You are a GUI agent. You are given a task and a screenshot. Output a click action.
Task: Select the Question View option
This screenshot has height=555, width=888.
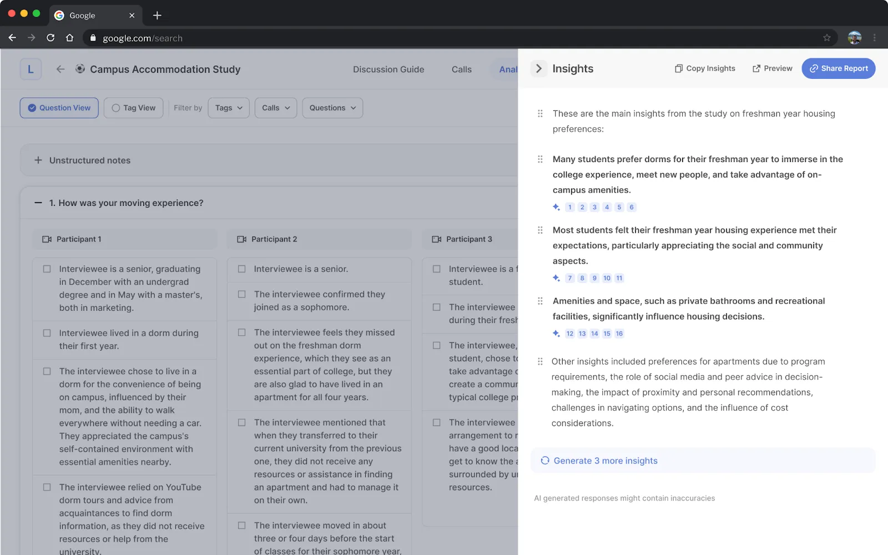click(x=59, y=108)
